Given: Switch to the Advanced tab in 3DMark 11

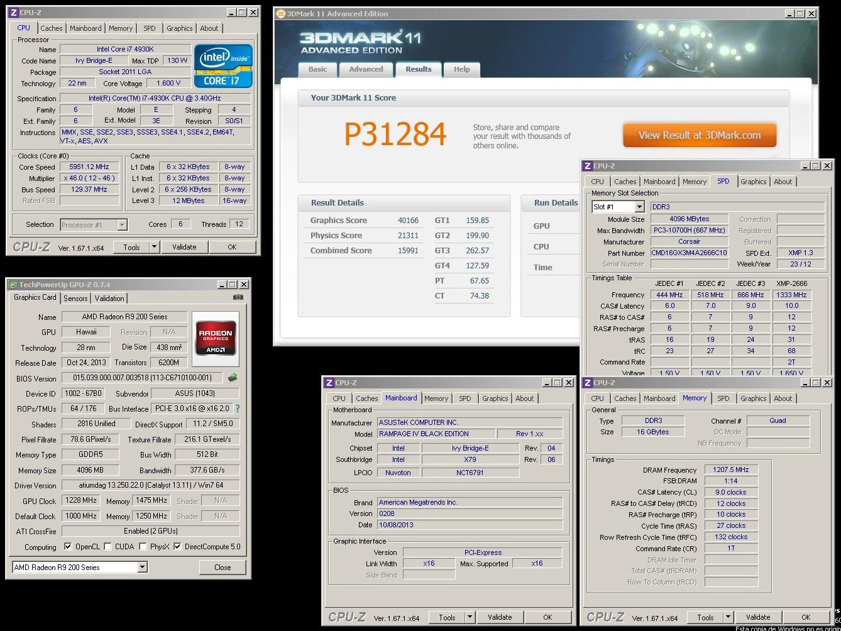Looking at the screenshot, I should 366,69.
